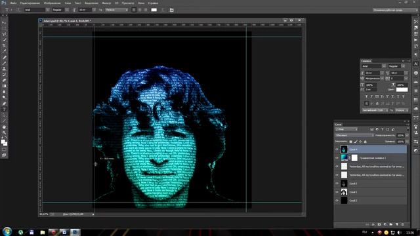Click Photoshop icon in the taskbar
Screen dimensions: 420x236
tap(75, 232)
